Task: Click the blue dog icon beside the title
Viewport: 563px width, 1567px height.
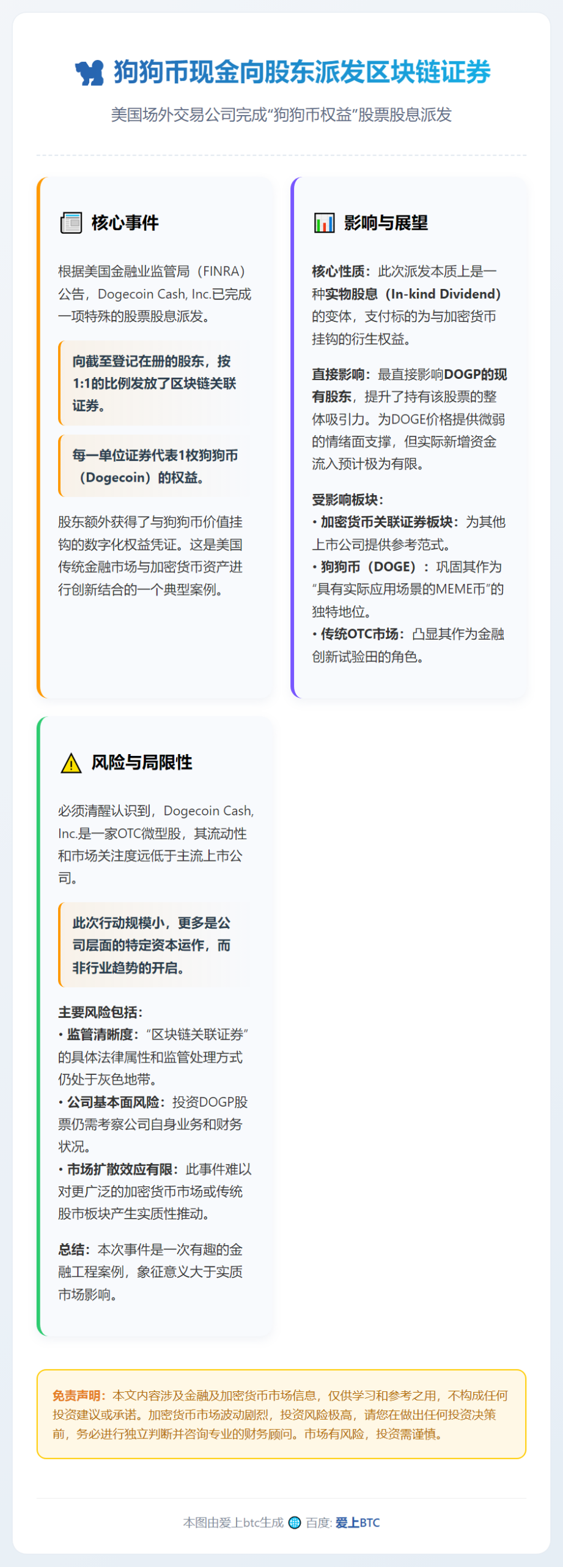Action: [x=89, y=73]
